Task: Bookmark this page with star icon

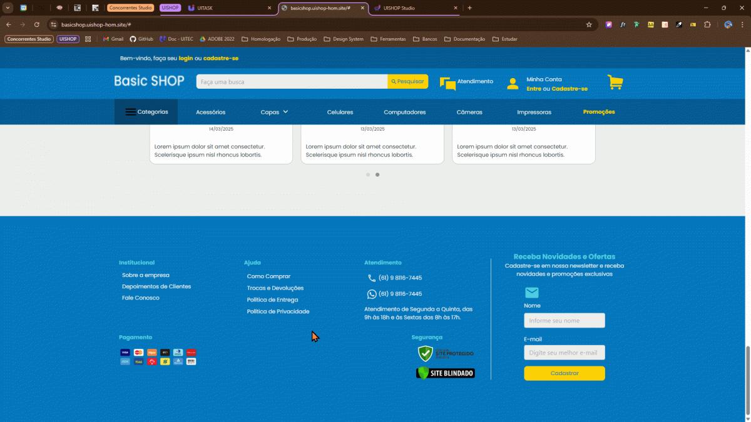Action: 589,24
